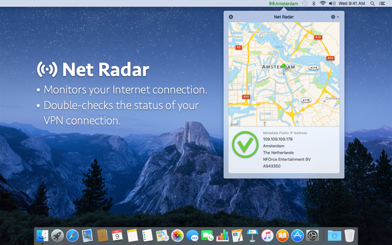Open Keynote in the Dock
392x245 pixels.
252,235
